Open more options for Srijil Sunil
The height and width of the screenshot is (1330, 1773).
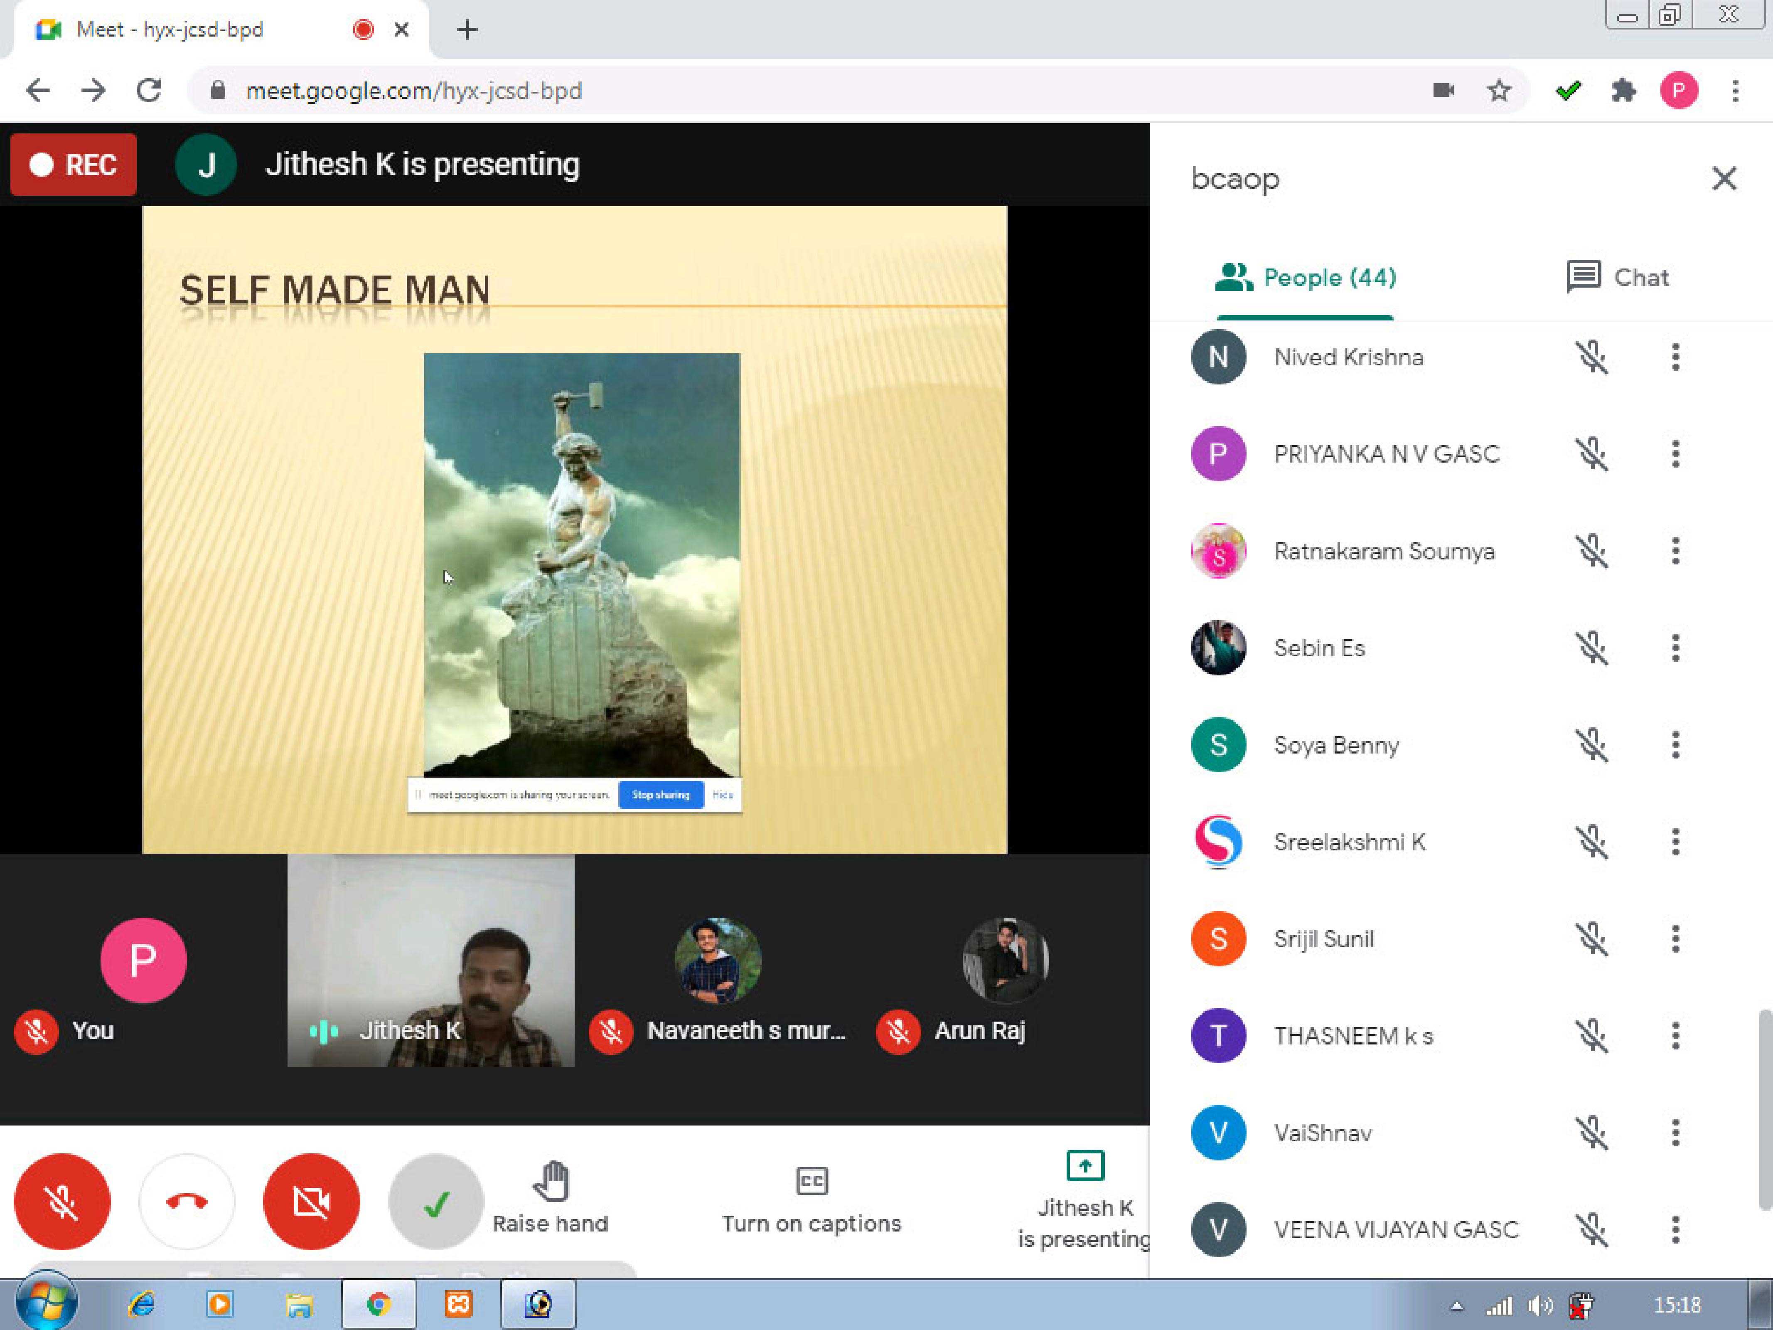(1675, 940)
